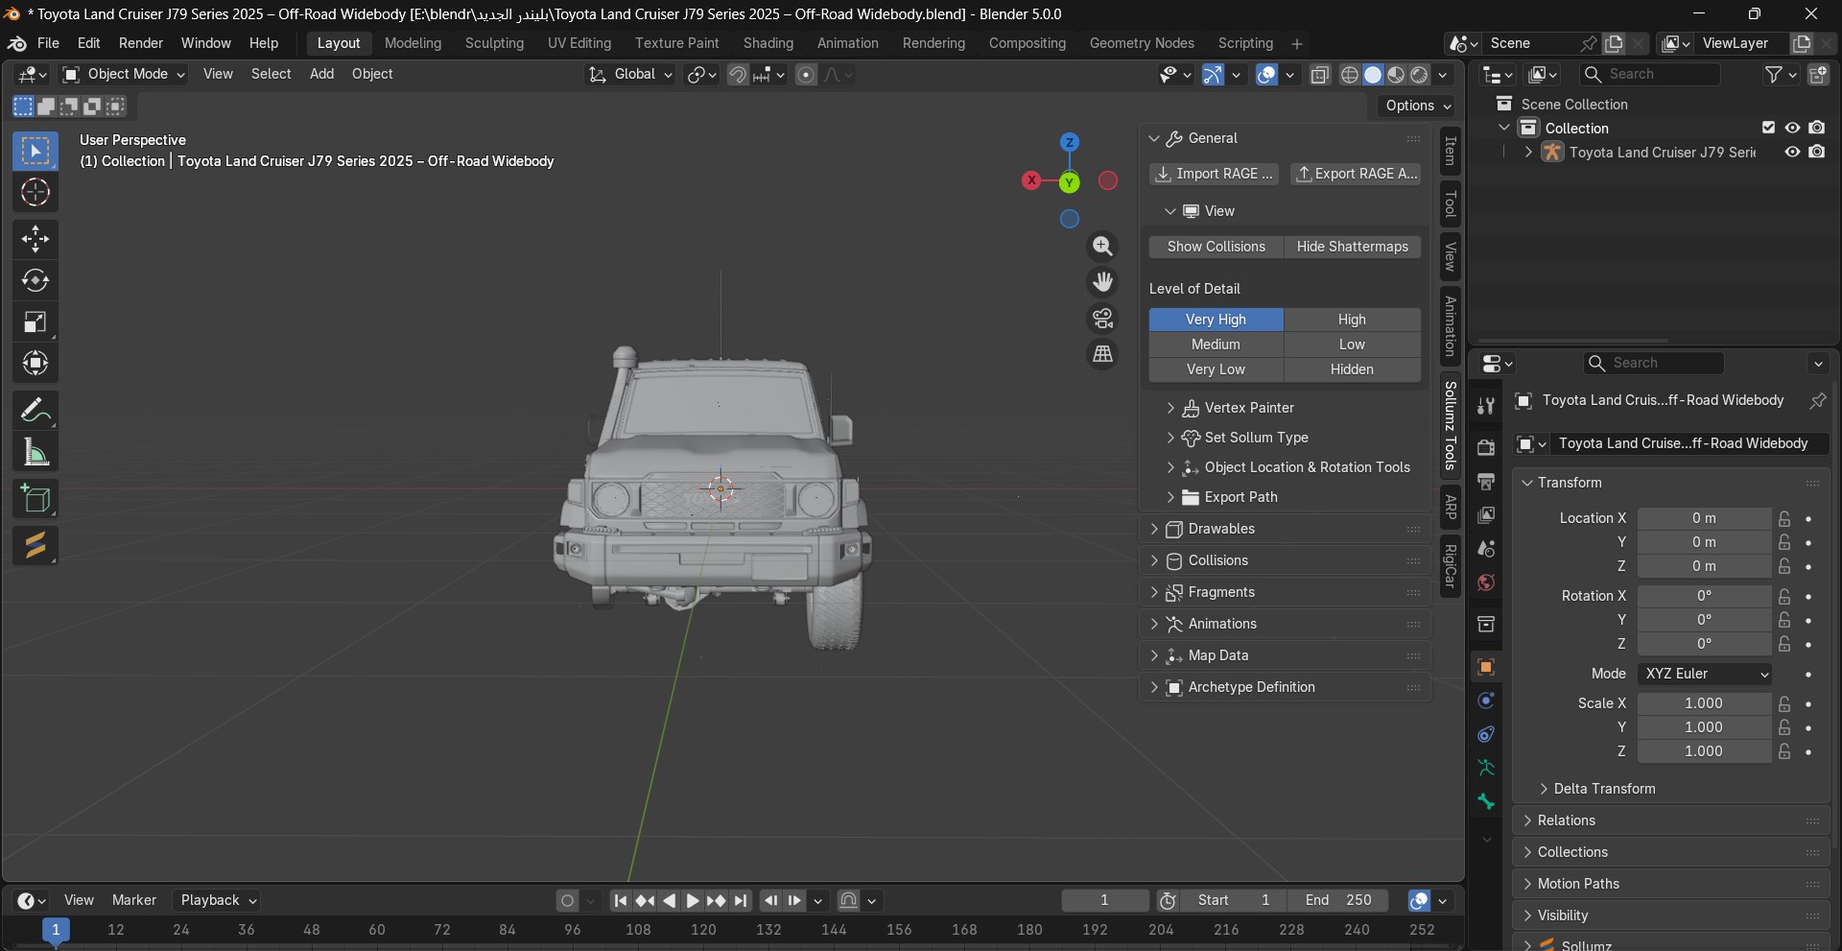Click the pan view hand icon
The image size is (1842, 951).
pos(1103,282)
